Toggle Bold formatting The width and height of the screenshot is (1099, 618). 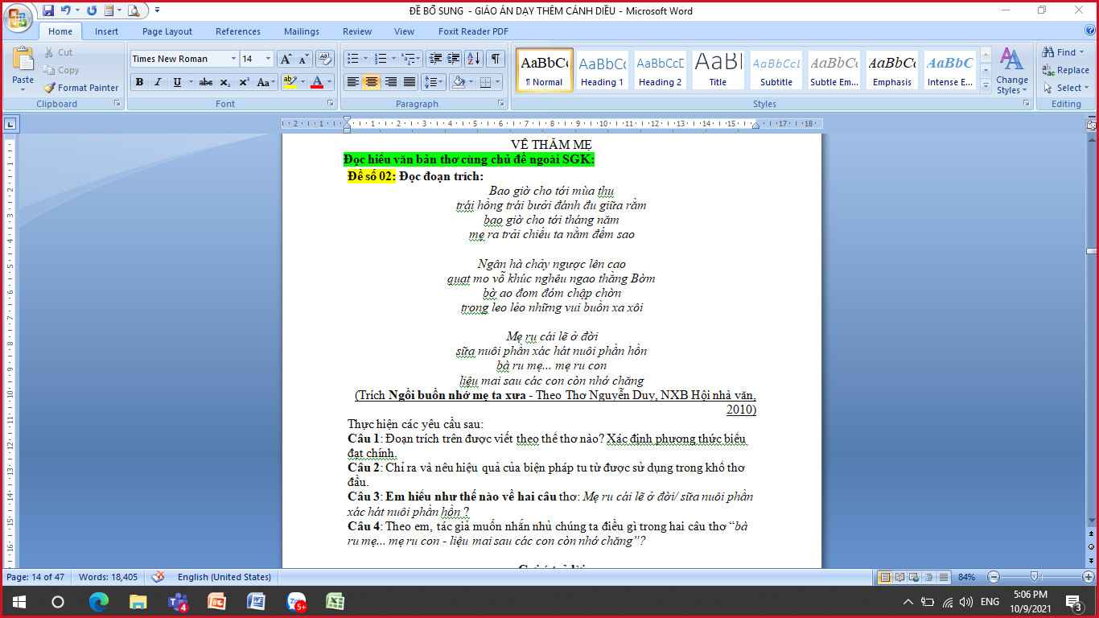139,82
